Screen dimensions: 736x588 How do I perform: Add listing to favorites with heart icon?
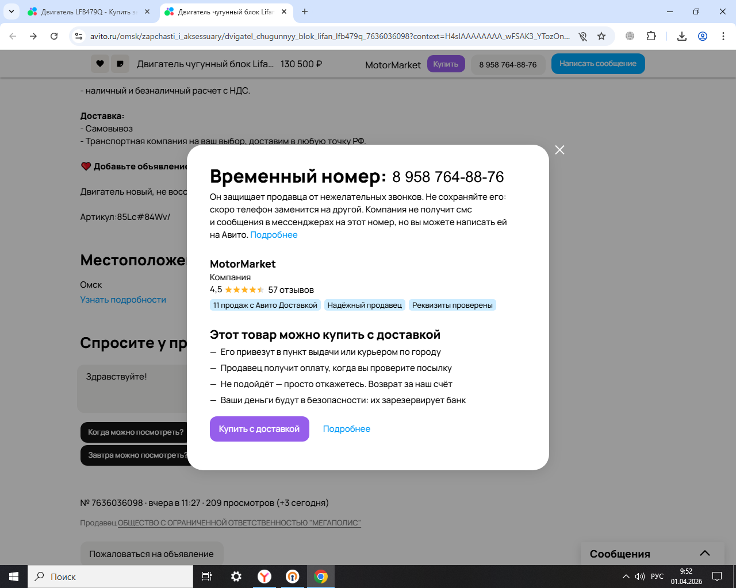pyautogui.click(x=100, y=64)
